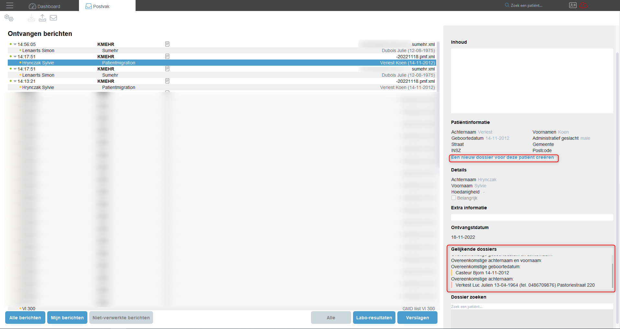Open the hamburger main menu
The height and width of the screenshot is (329, 620).
click(10, 5)
